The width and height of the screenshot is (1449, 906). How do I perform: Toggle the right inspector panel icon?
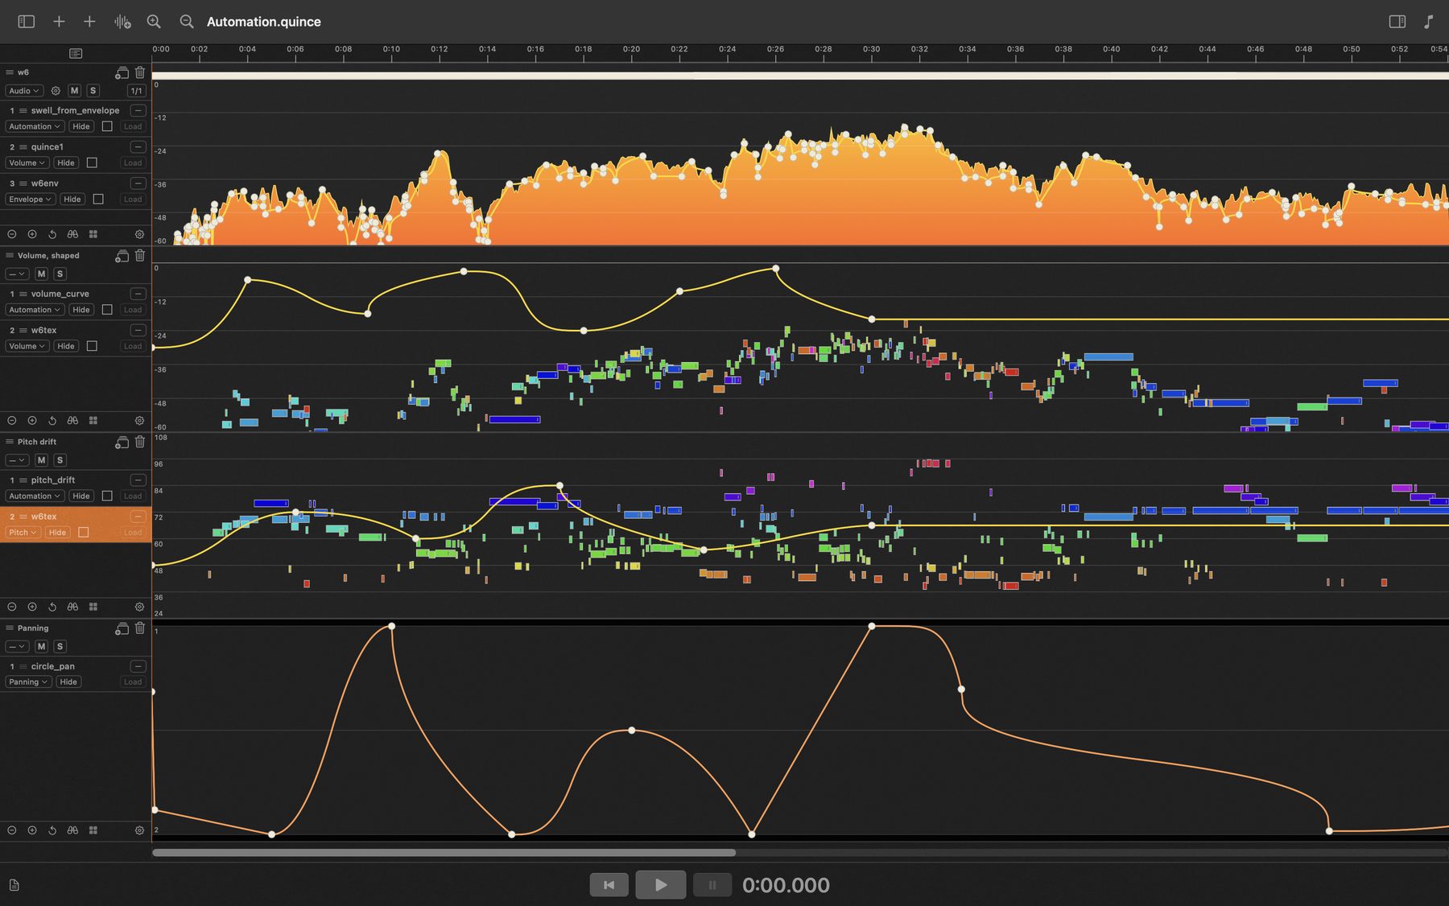(x=1397, y=22)
